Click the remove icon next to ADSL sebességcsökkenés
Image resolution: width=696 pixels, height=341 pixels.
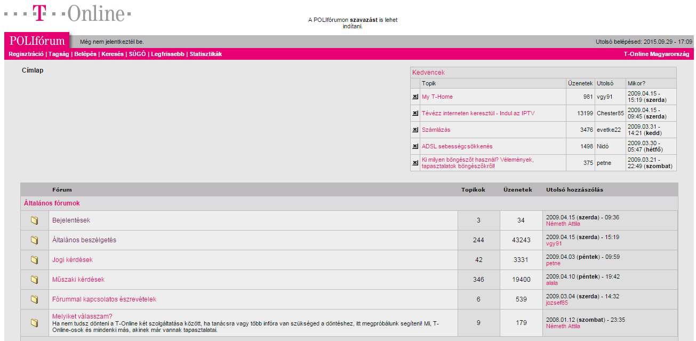point(415,146)
